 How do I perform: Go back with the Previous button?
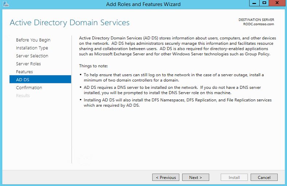click(166, 177)
